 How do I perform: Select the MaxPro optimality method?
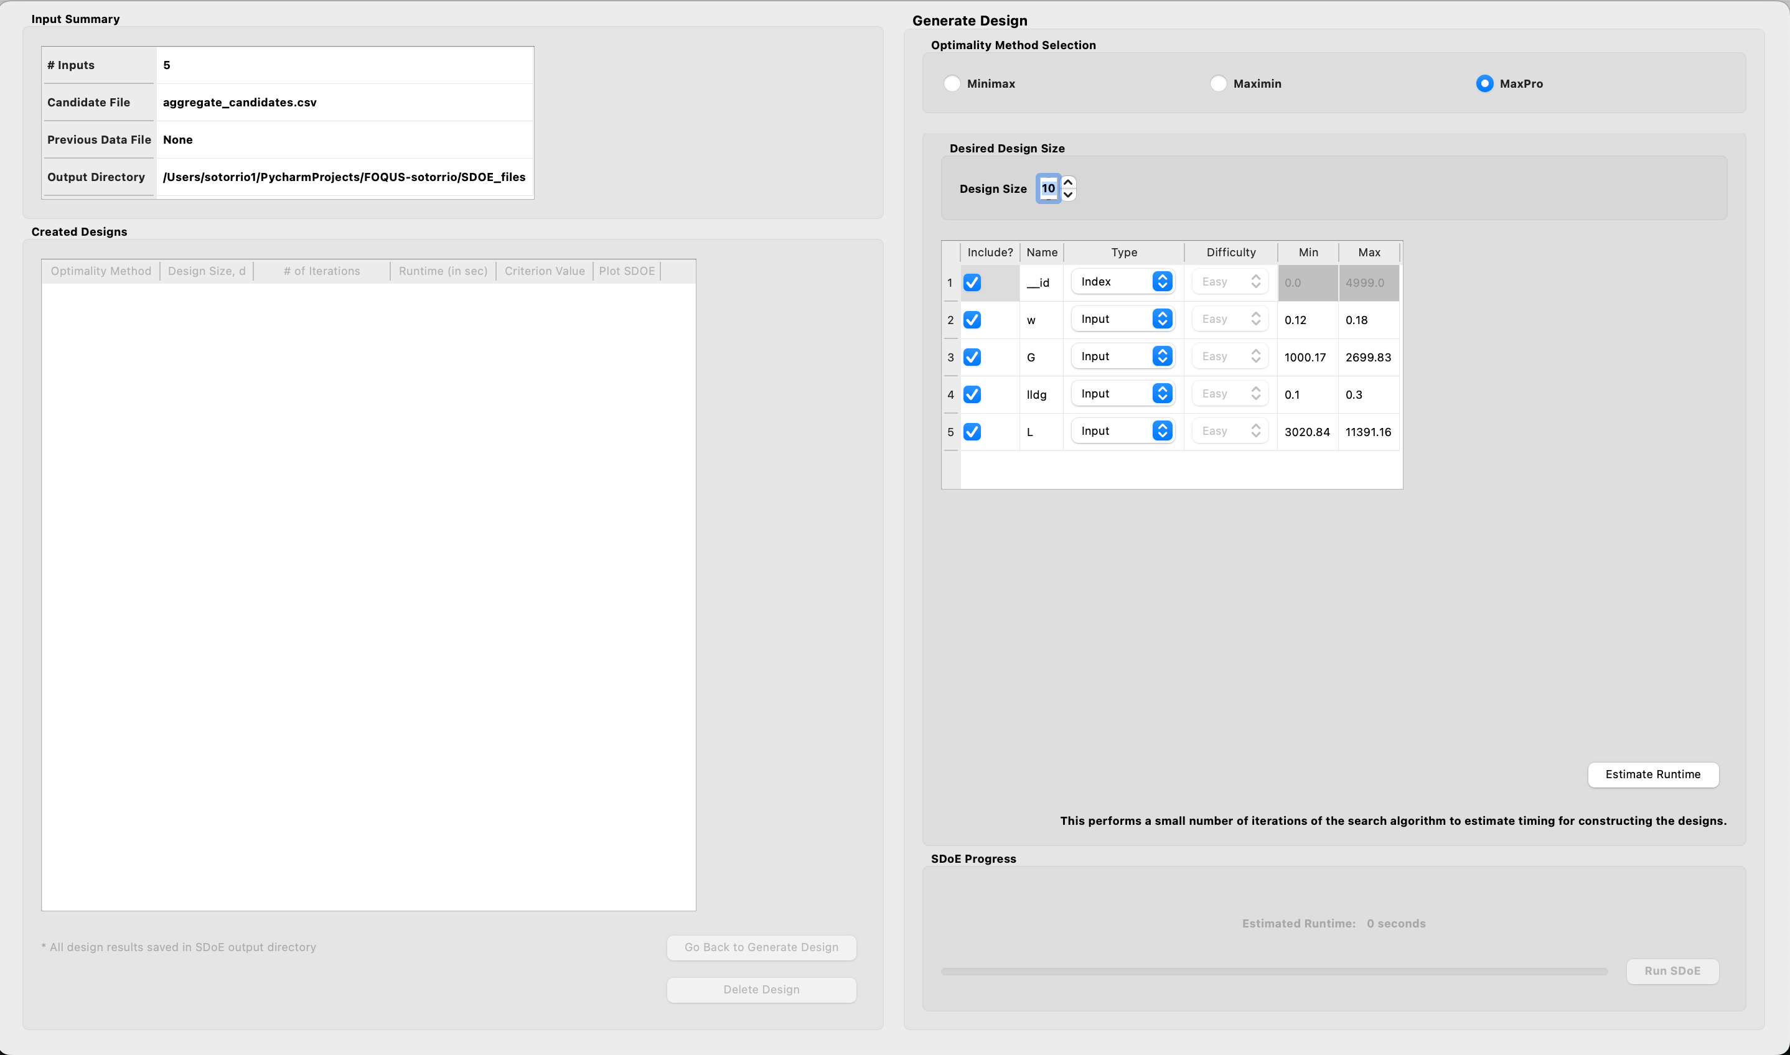point(1484,84)
